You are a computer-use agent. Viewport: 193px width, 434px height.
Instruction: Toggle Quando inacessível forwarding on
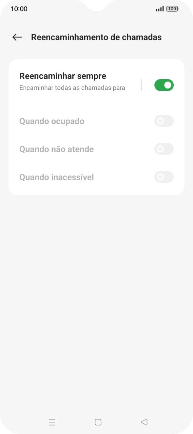(164, 177)
